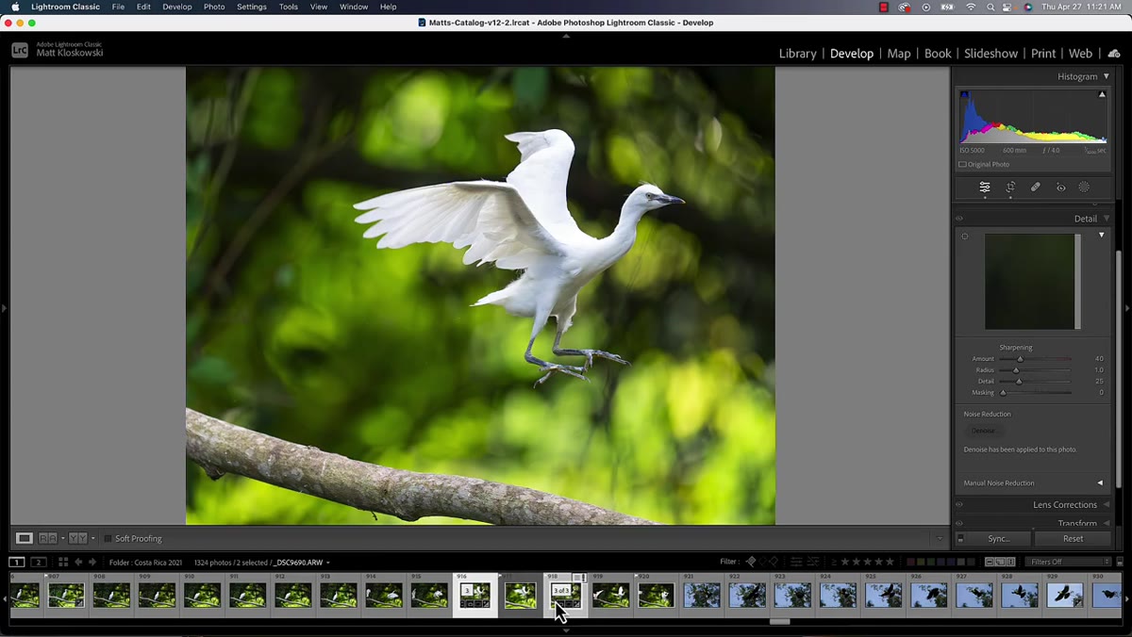This screenshot has width=1132, height=637.
Task: Open the Book module
Action: (x=938, y=54)
